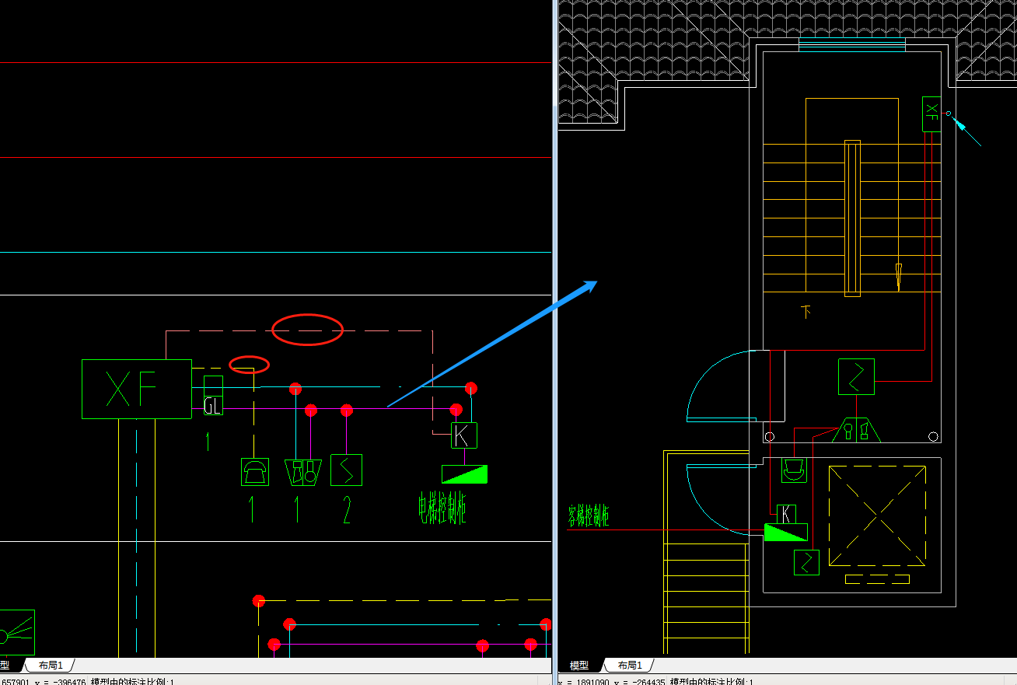
Task: Select the orange stair handrail in the center
Action: [x=852, y=218]
